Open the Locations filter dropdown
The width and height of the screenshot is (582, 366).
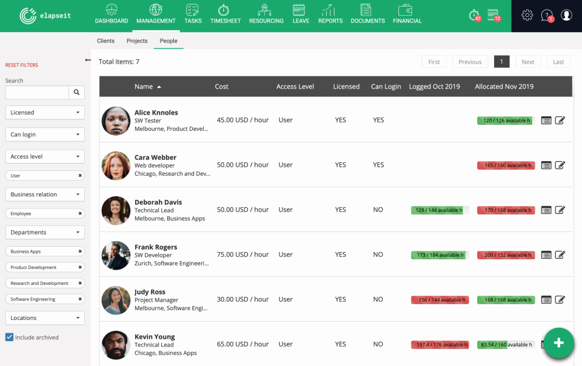tap(44, 318)
